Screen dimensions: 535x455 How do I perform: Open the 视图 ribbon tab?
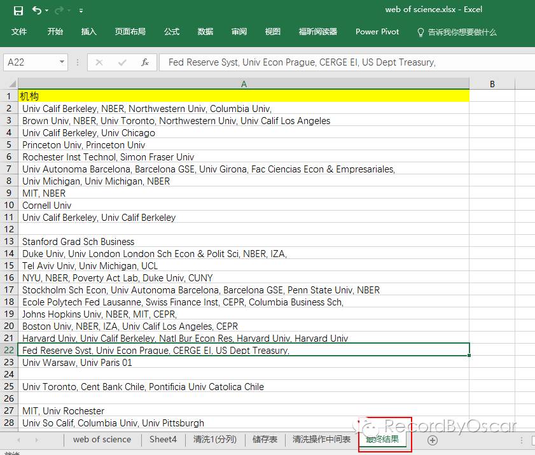pos(273,32)
